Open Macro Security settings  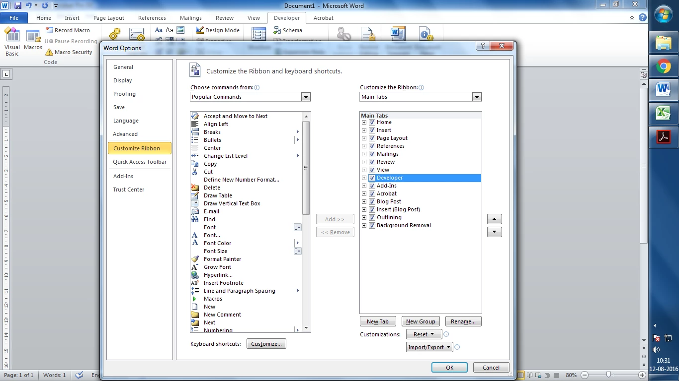click(x=69, y=52)
